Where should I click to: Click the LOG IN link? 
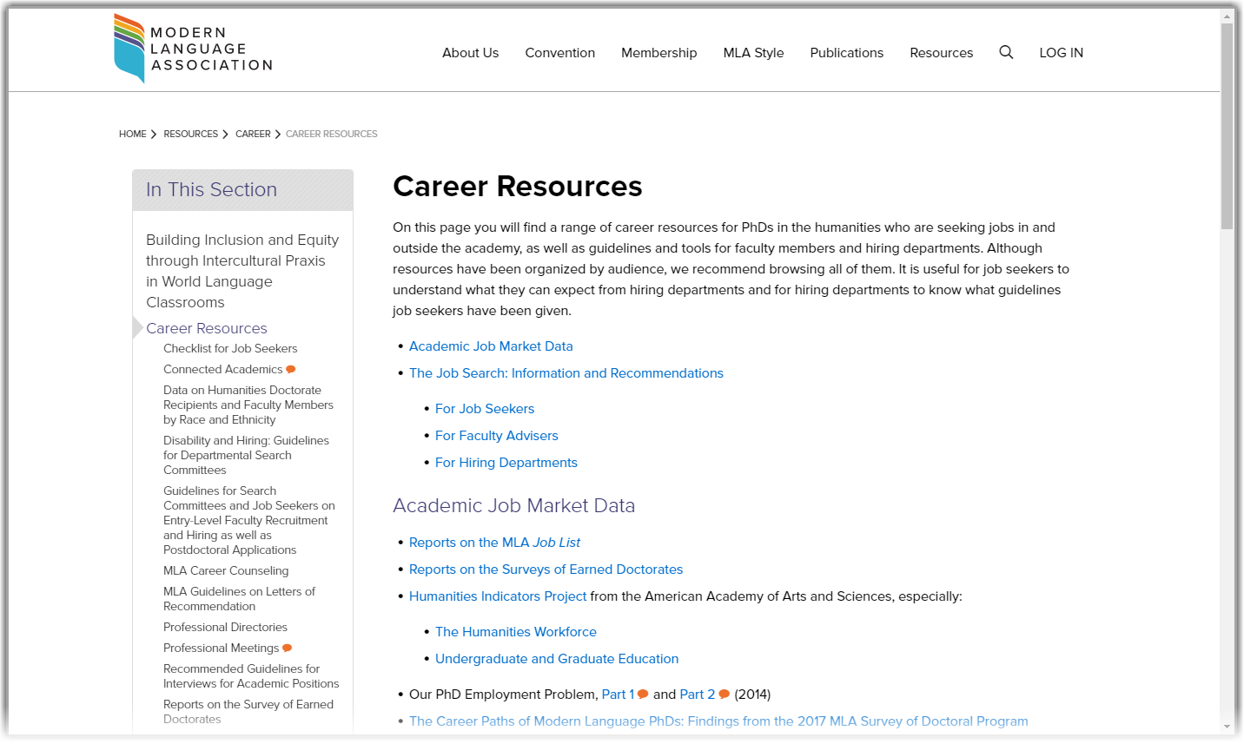click(x=1061, y=53)
